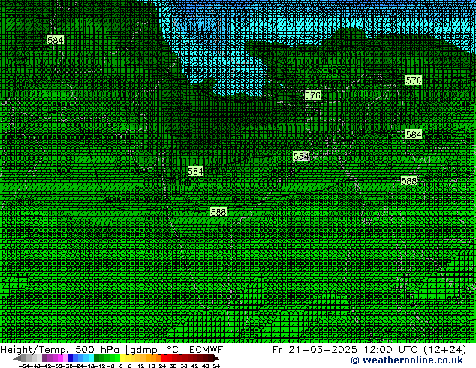Click the dark maroon right arrow tip of color scale
The width and height of the screenshot is (476, 368).
pyautogui.click(x=215, y=358)
